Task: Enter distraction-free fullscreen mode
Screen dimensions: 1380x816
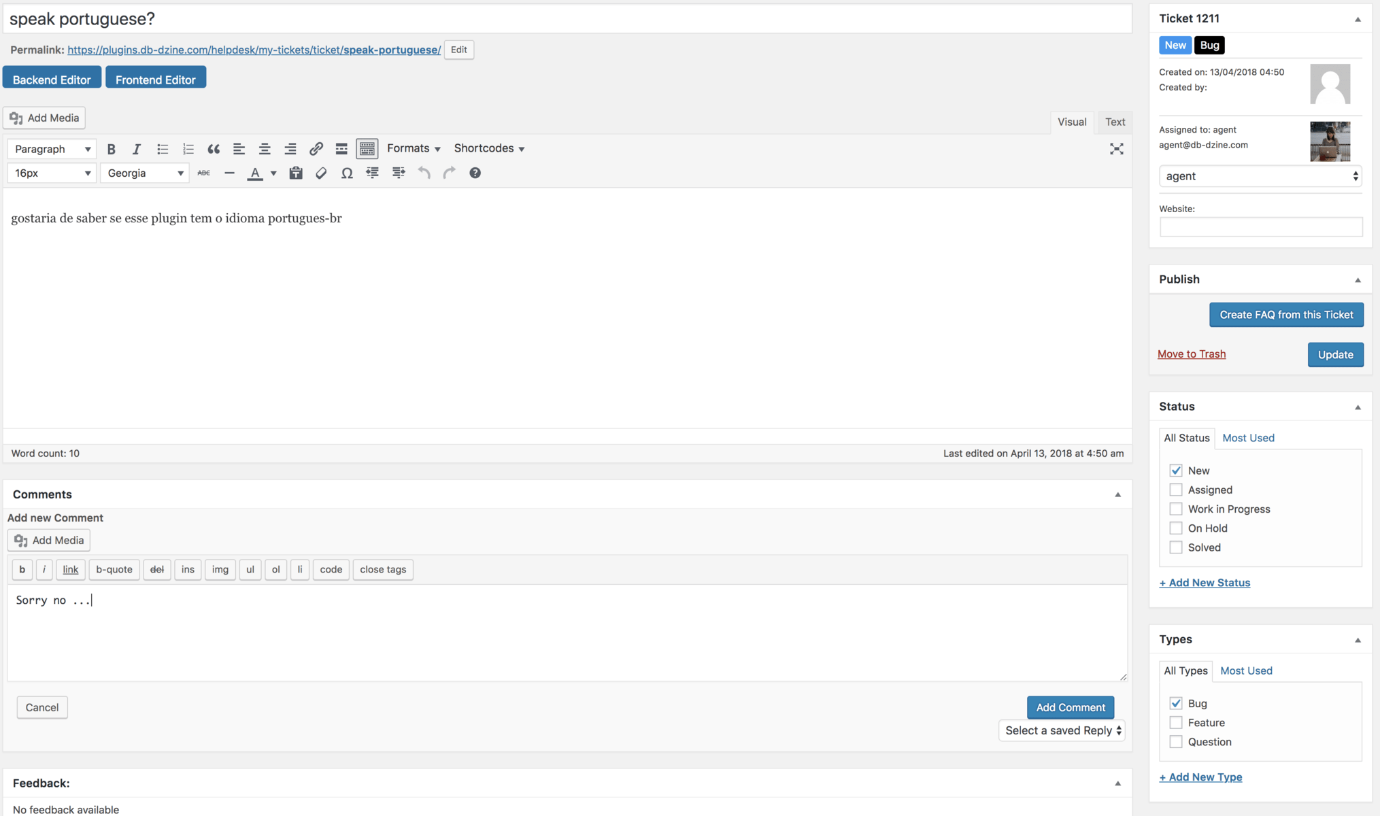Action: pyautogui.click(x=1116, y=149)
